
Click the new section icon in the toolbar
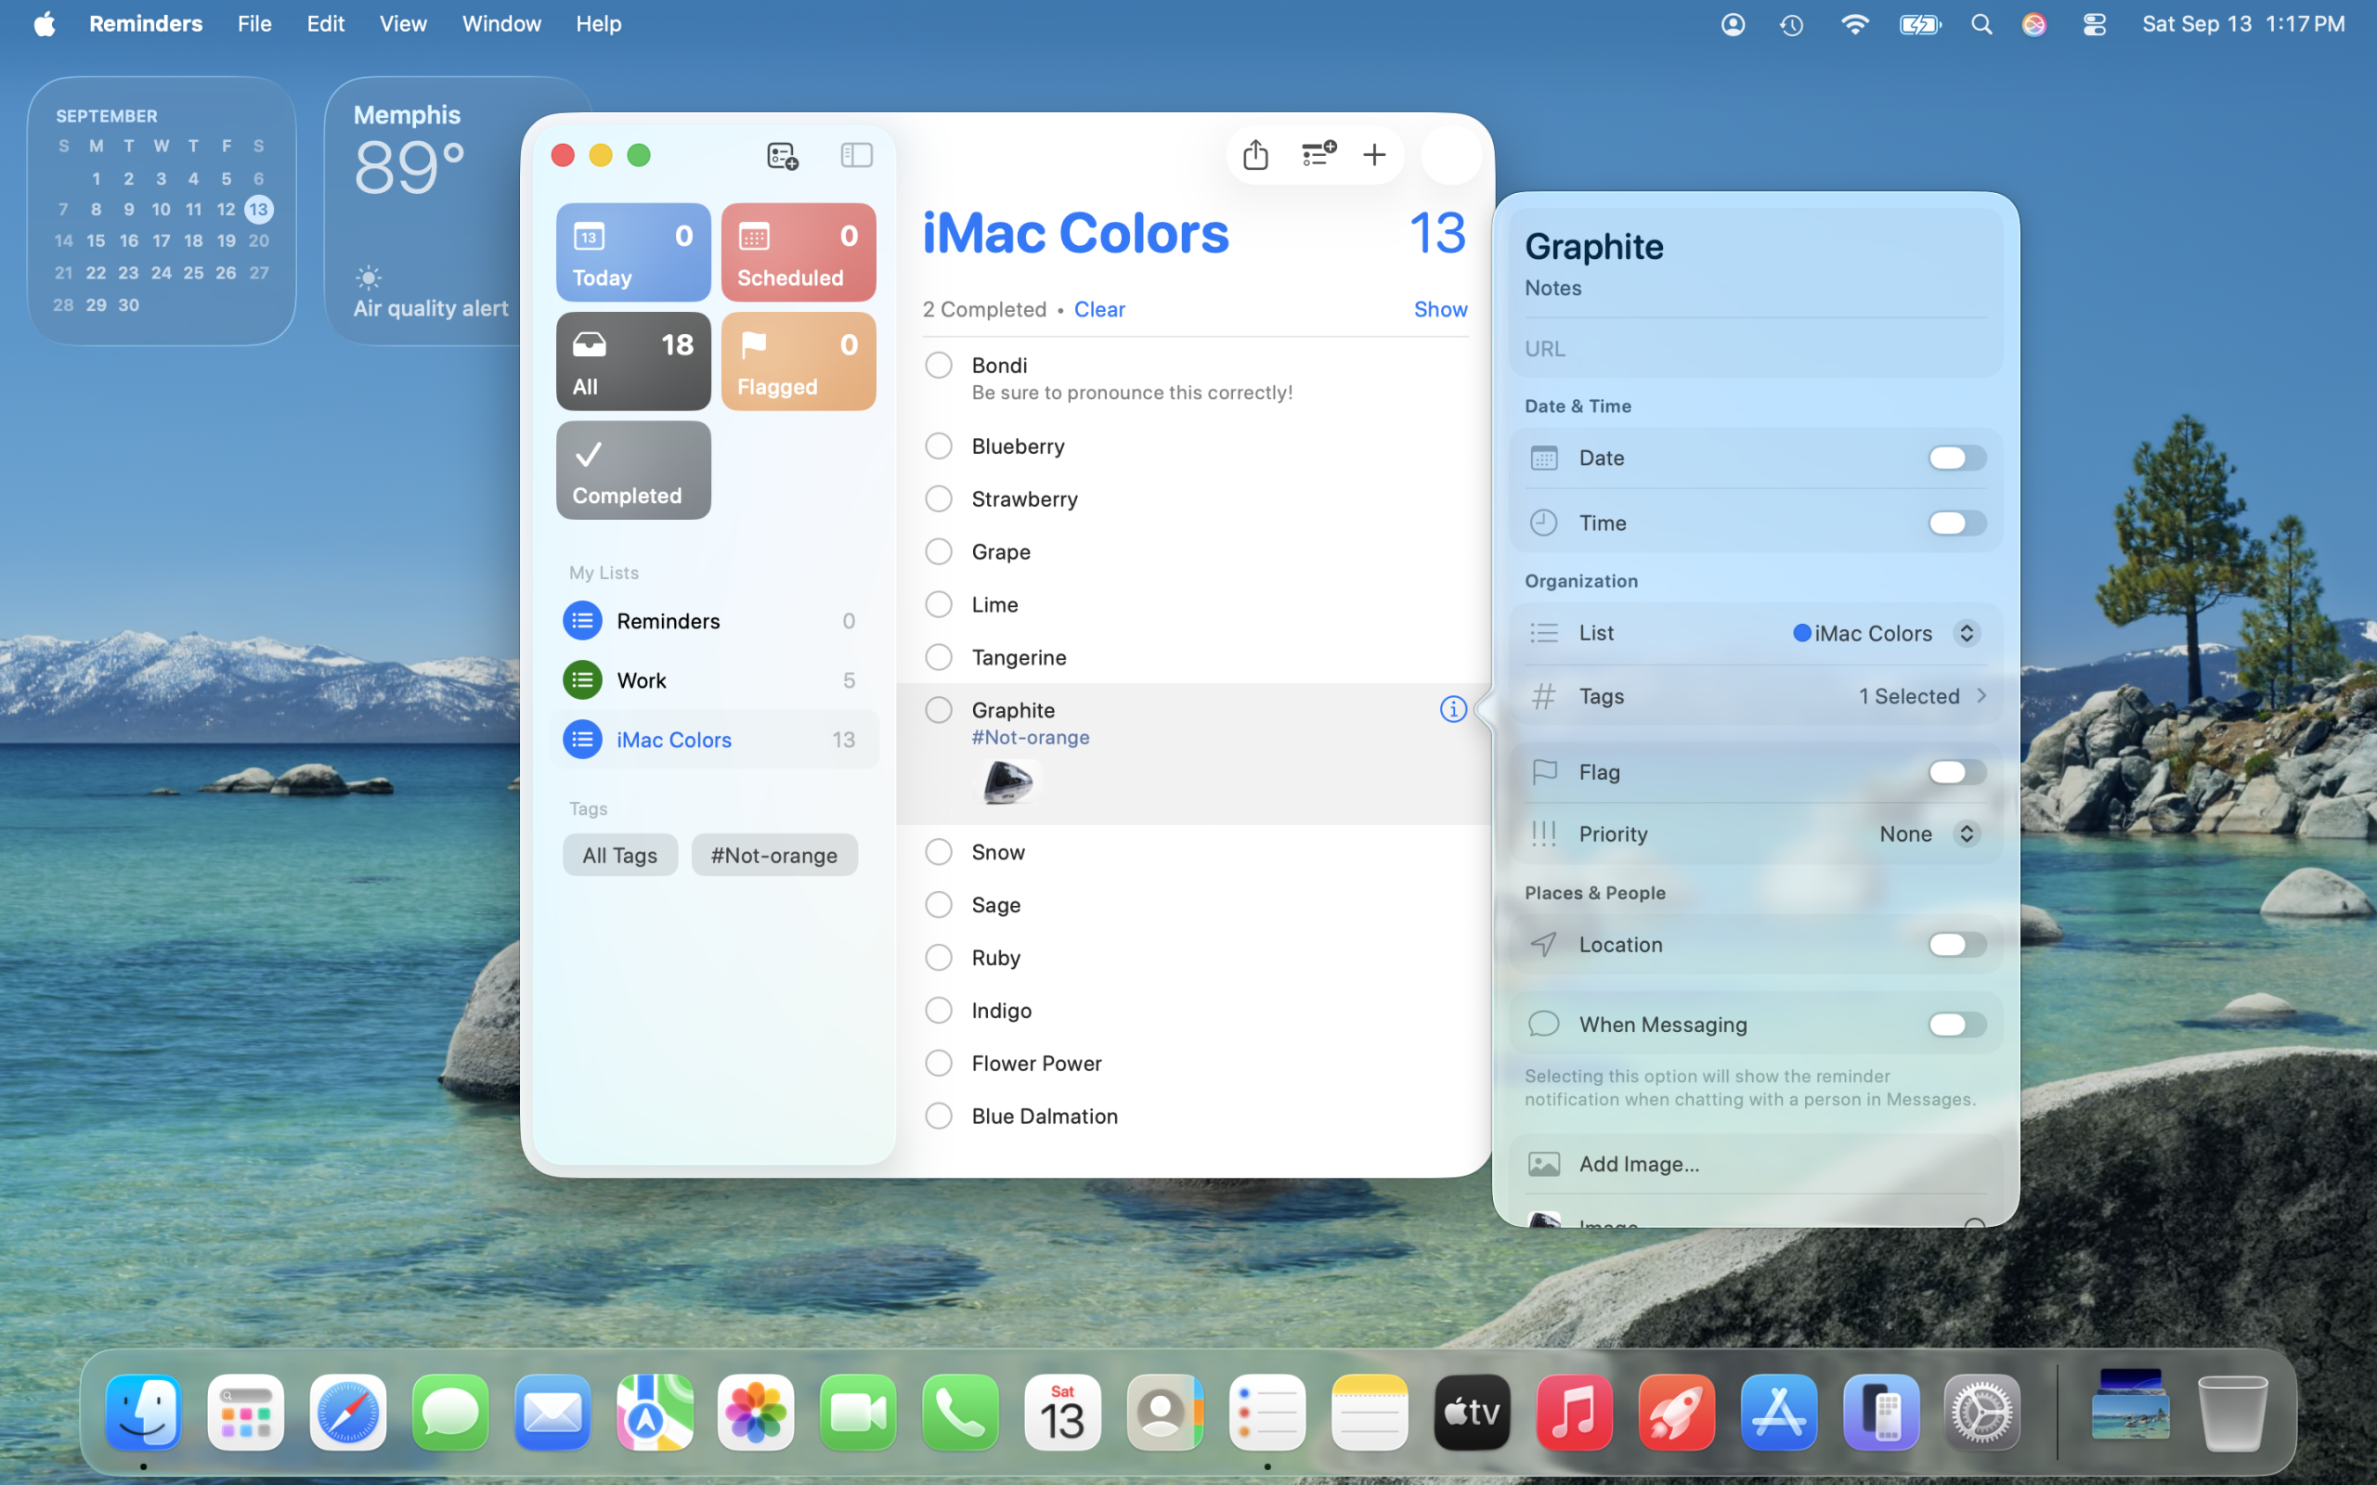click(1318, 154)
